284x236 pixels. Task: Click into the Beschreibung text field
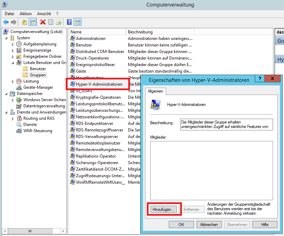[x=226, y=125]
